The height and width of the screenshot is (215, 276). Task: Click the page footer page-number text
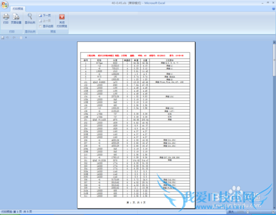(136, 202)
